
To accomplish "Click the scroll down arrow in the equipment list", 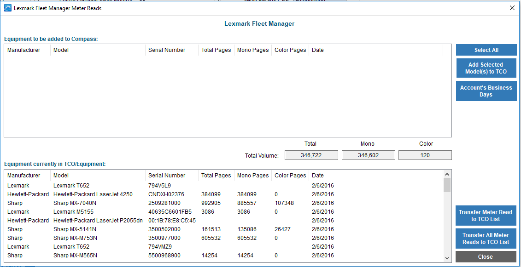I will tap(447, 258).
